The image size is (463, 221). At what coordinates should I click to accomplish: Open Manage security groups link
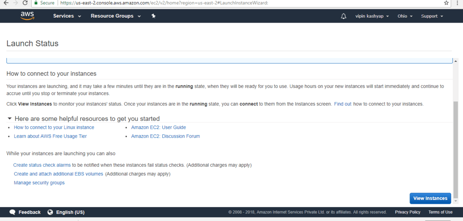point(39,183)
